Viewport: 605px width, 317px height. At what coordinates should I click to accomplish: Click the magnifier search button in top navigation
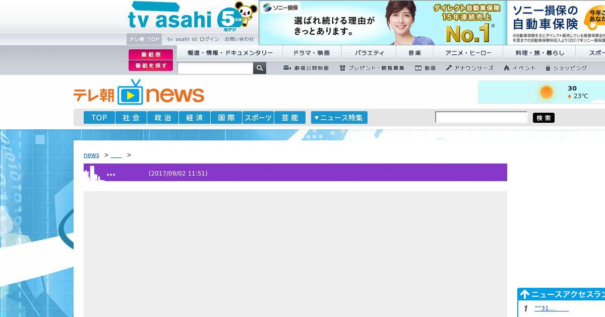[x=260, y=68]
